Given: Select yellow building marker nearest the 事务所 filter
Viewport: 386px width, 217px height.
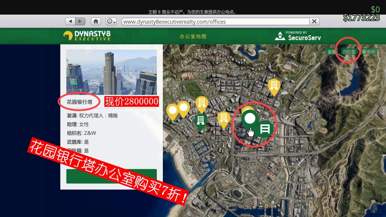Looking at the screenshot, I should (x=274, y=86).
